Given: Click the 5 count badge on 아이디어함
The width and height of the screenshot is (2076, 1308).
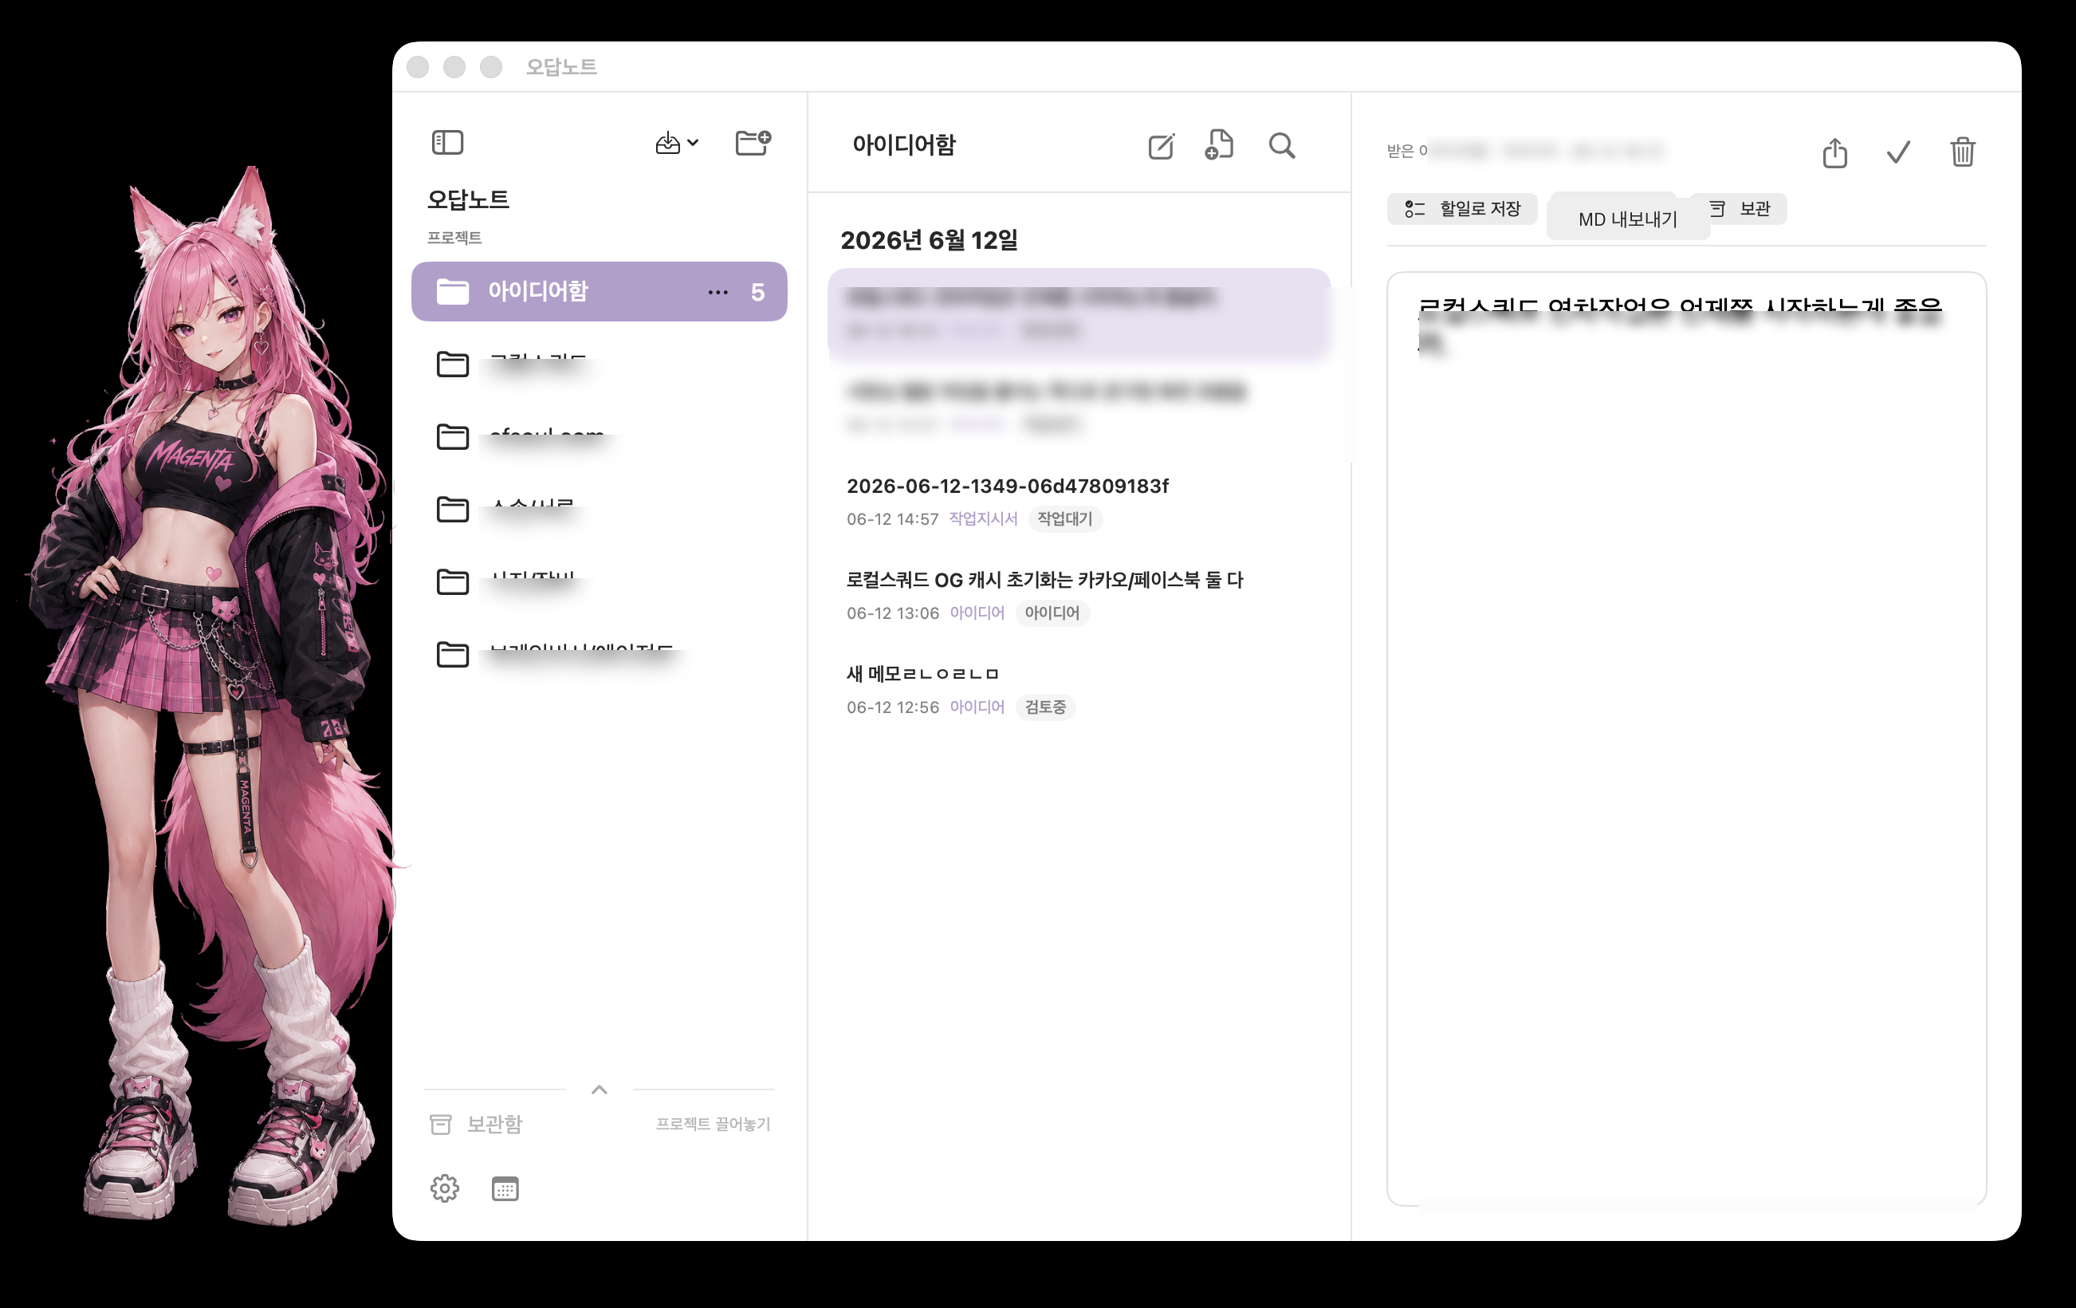Looking at the screenshot, I should tap(757, 292).
